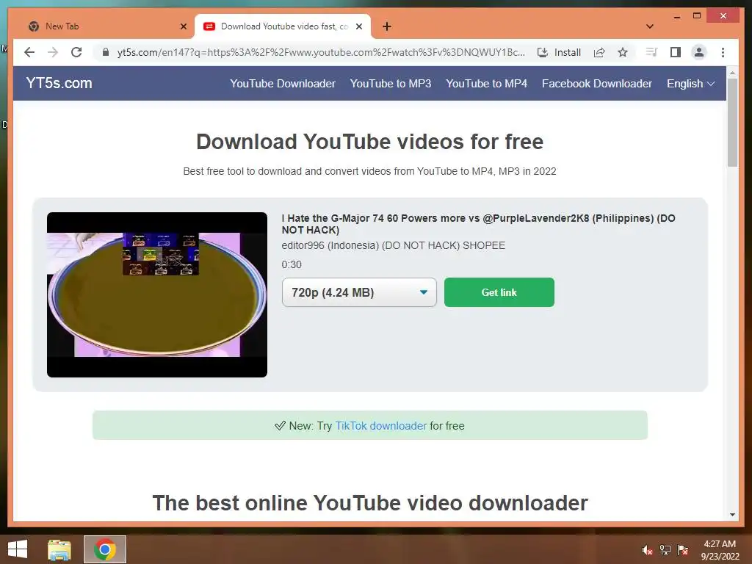The image size is (752, 564).
Task: Close the Download Youtube video tab
Action: pyautogui.click(x=358, y=26)
